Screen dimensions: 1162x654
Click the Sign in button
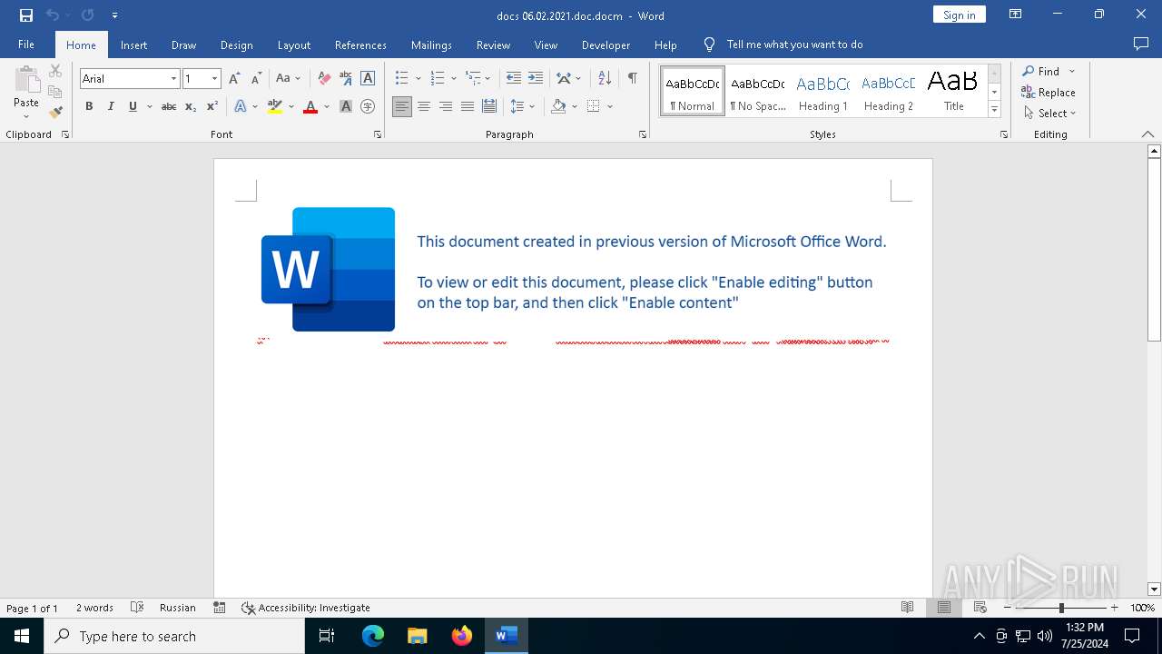coord(959,15)
